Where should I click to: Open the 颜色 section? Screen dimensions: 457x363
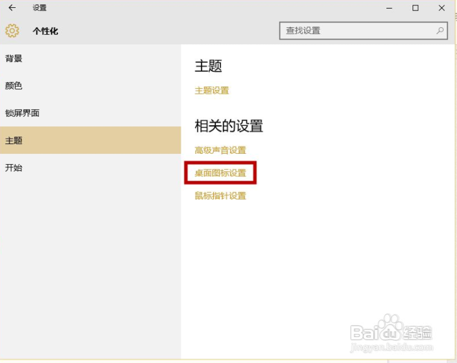pos(90,86)
